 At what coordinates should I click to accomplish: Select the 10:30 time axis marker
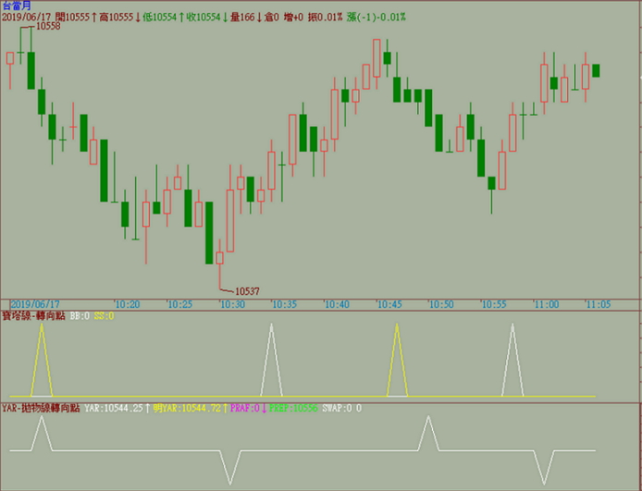tap(231, 304)
